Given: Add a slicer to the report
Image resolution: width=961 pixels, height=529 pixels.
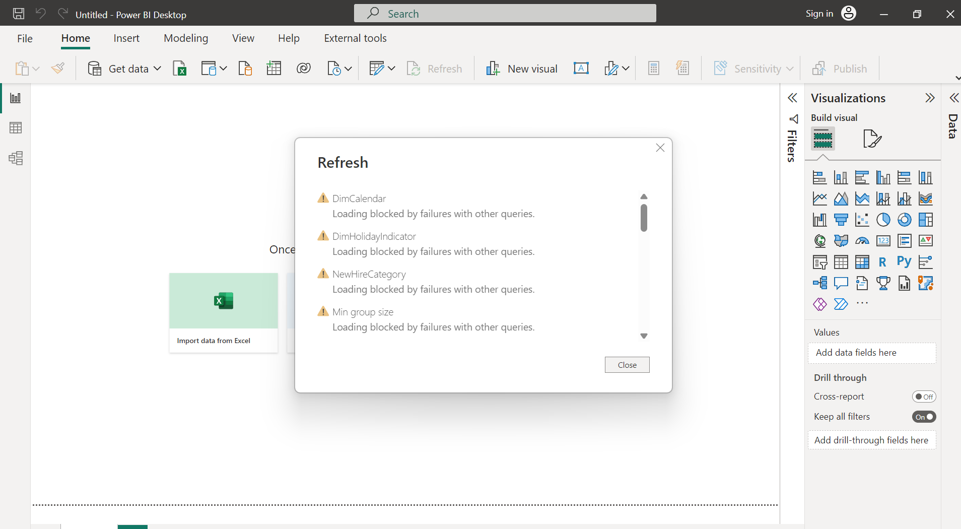Looking at the screenshot, I should 820,262.
